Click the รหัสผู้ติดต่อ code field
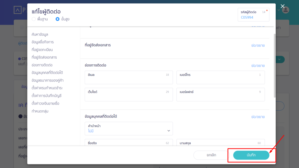The height and width of the screenshot is (168, 299). (253, 17)
